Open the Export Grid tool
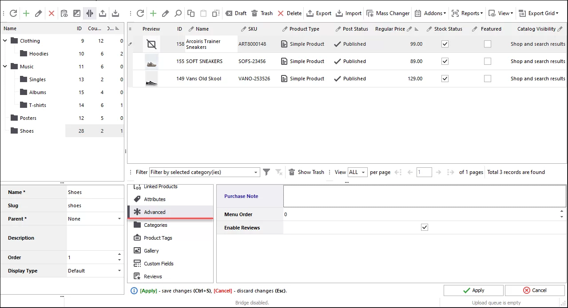568x308 pixels. (x=538, y=13)
